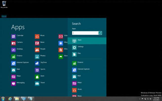Open Music in the main Apps list
The image size is (162, 101).
[x=40, y=36]
